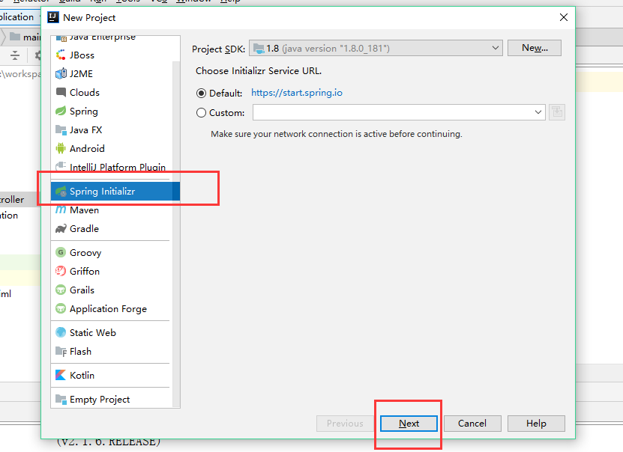This screenshot has width=623, height=452.
Task: Click the Kotlin logo icon
Action: point(61,375)
